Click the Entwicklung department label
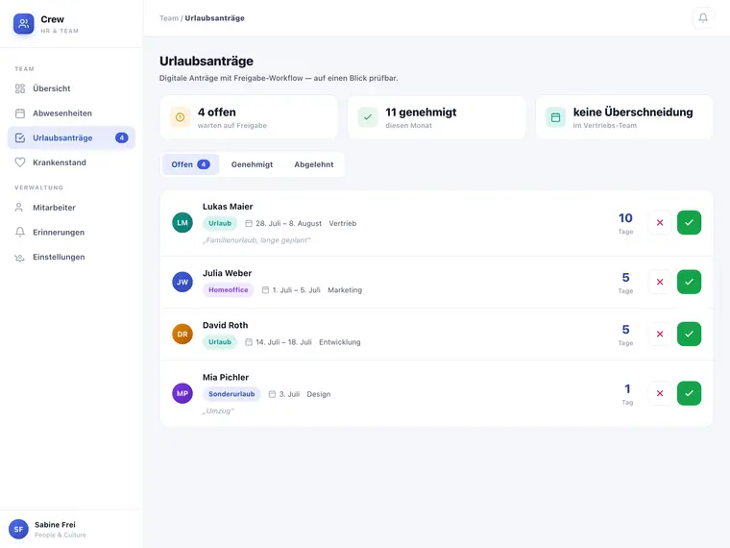Viewport: 730px width, 548px height. [x=340, y=342]
